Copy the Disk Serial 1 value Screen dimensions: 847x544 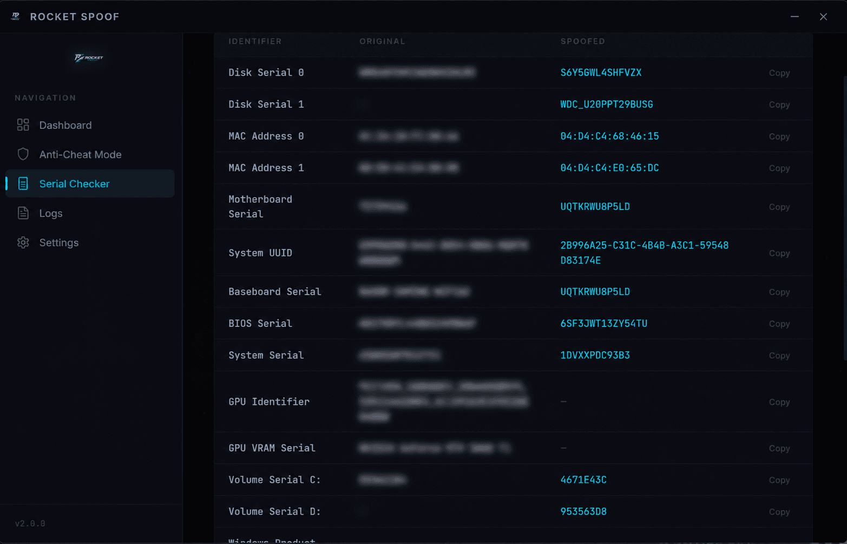[779, 104]
